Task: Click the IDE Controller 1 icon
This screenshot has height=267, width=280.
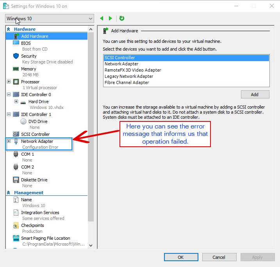Action: 16,114
